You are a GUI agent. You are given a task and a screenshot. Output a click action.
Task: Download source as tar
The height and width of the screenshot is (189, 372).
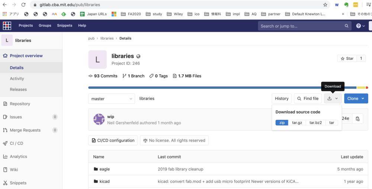click(x=332, y=123)
